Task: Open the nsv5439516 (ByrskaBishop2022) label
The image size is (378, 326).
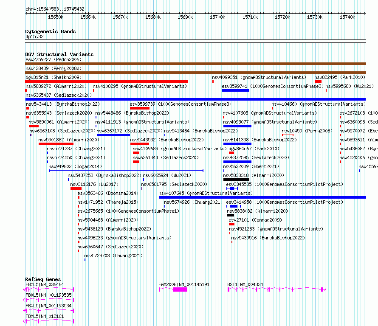Action: (x=268, y=238)
